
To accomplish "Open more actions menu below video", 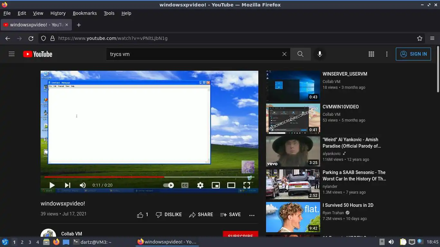I will coord(252,215).
